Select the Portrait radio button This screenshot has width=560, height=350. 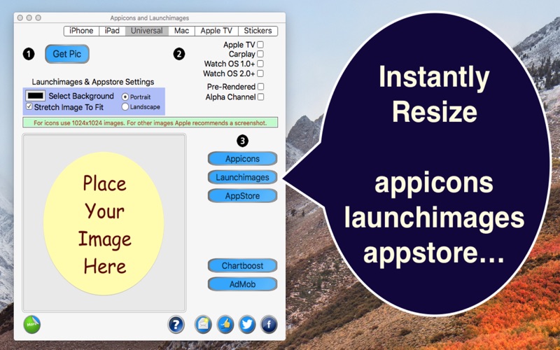click(x=125, y=97)
